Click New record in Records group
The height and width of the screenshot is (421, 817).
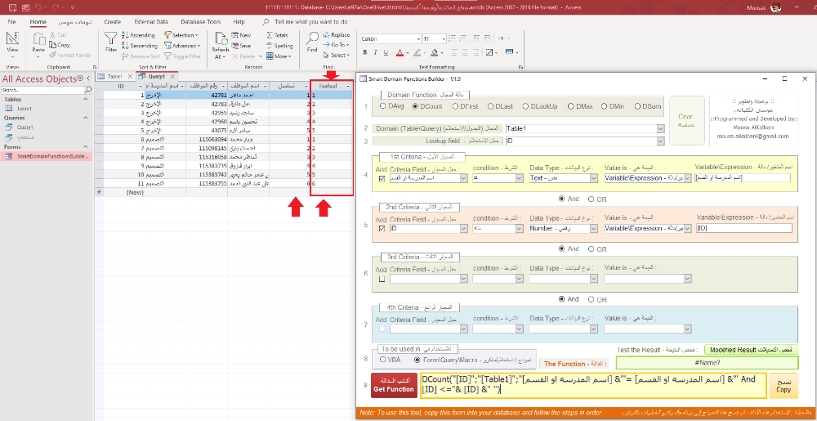pos(241,35)
